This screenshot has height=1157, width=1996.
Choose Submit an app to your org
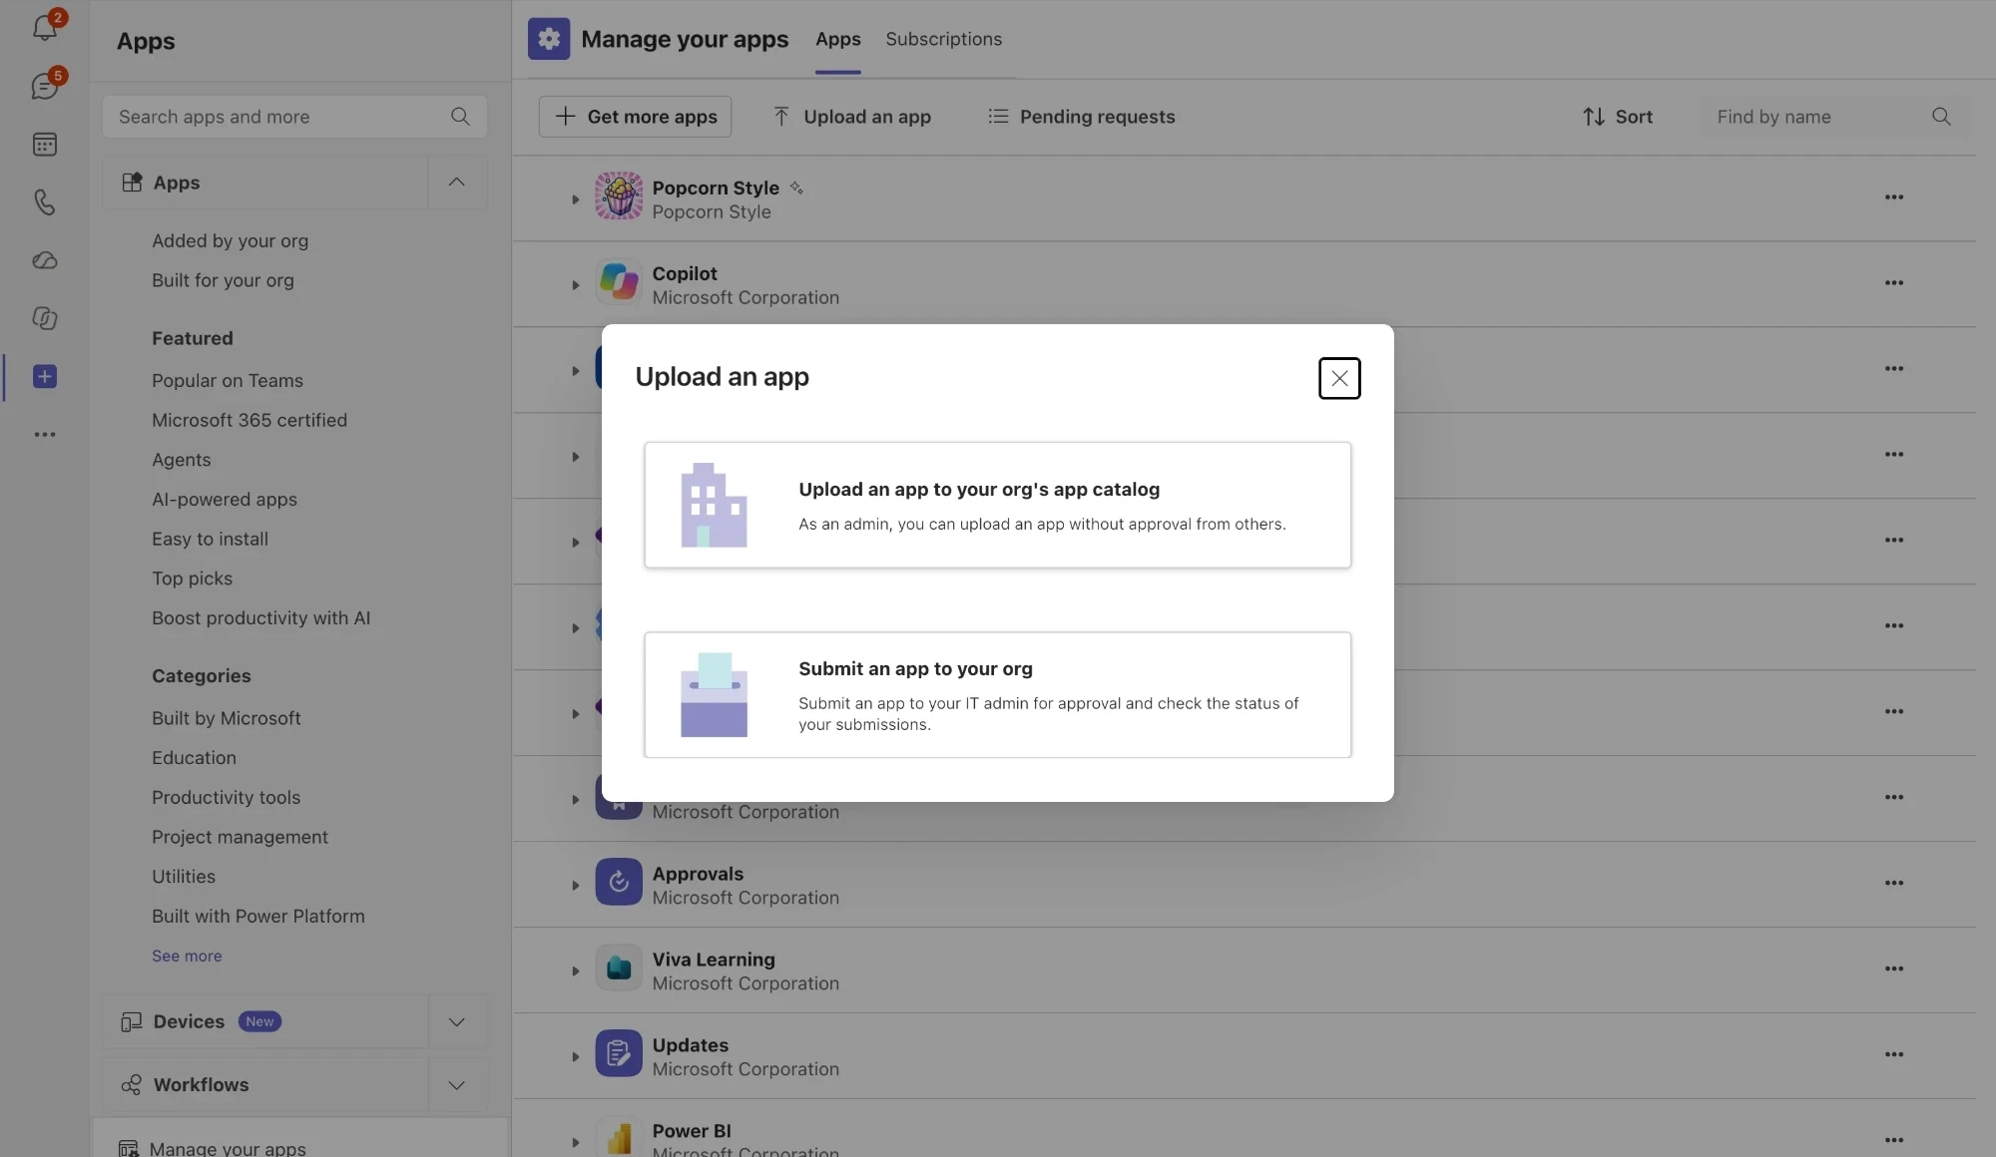tap(997, 694)
